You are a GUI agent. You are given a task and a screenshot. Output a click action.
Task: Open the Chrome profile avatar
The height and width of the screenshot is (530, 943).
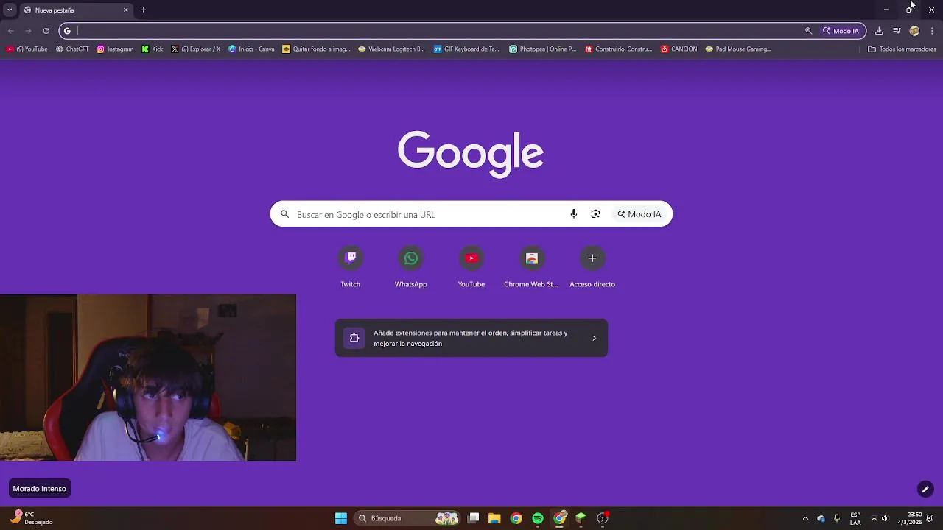pyautogui.click(x=914, y=31)
